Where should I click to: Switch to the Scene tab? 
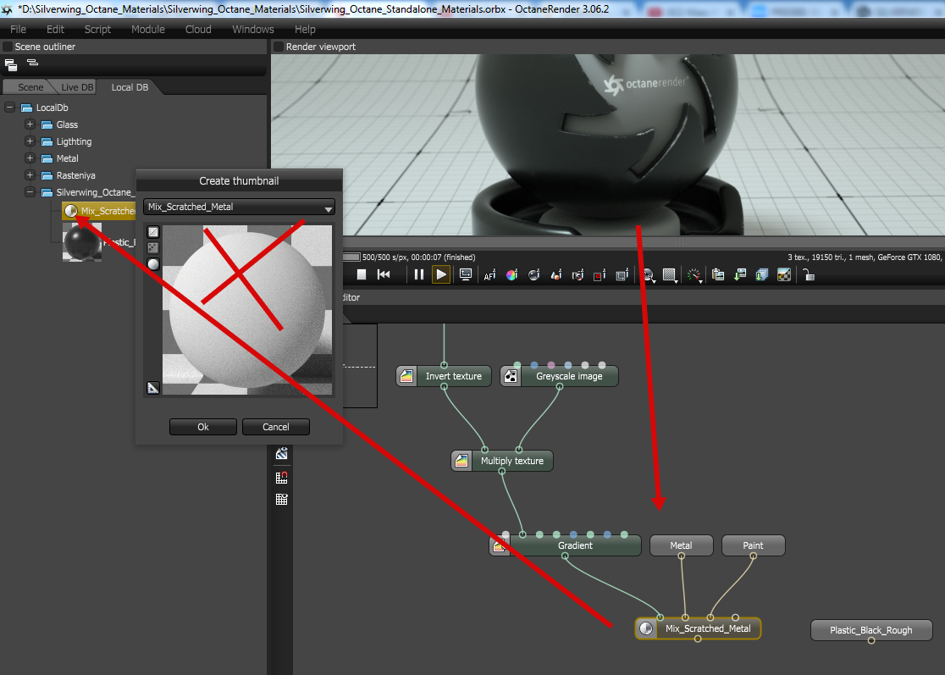[30, 87]
